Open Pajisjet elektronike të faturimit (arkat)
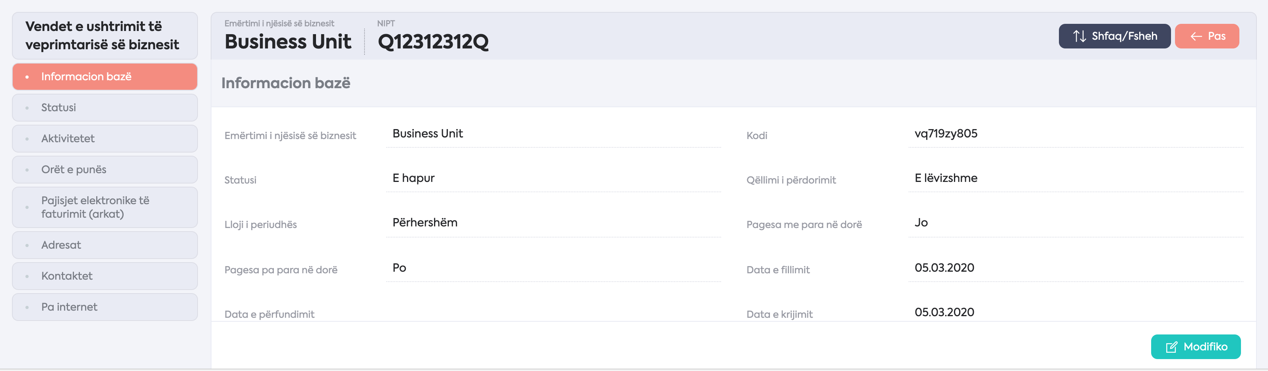Viewport: 1268px width, 371px height. click(105, 207)
